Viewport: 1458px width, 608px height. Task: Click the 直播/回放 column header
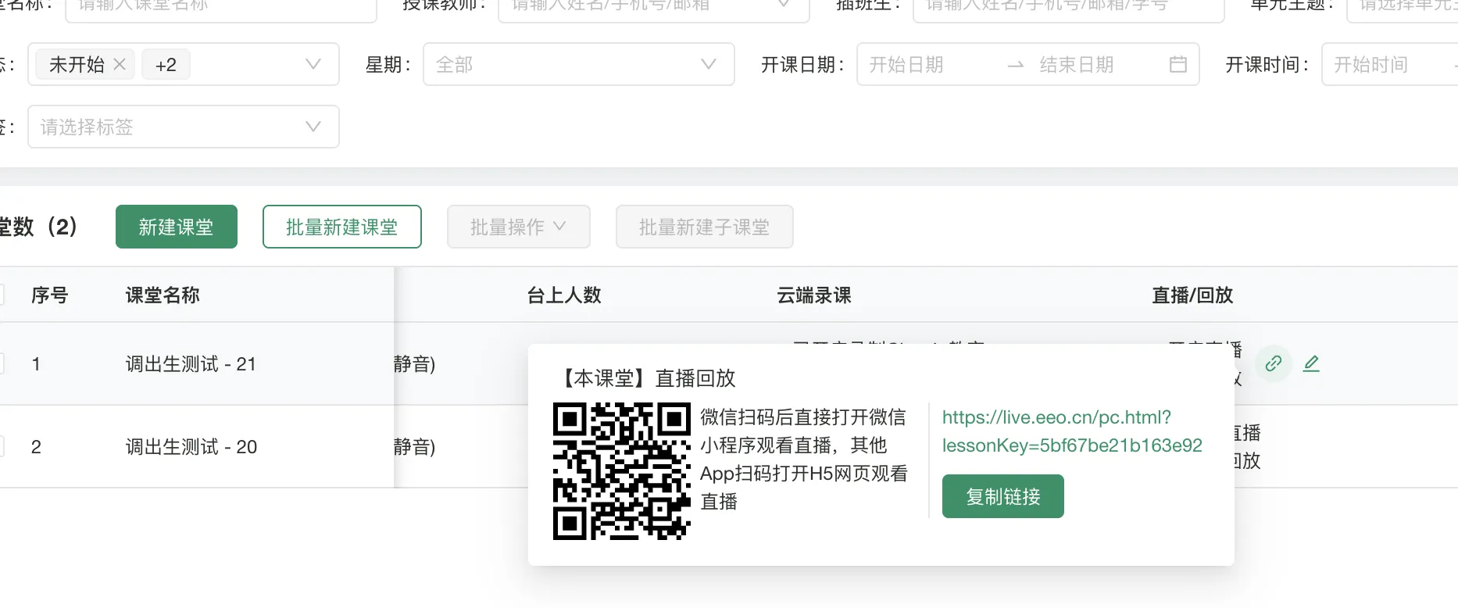coord(1192,295)
